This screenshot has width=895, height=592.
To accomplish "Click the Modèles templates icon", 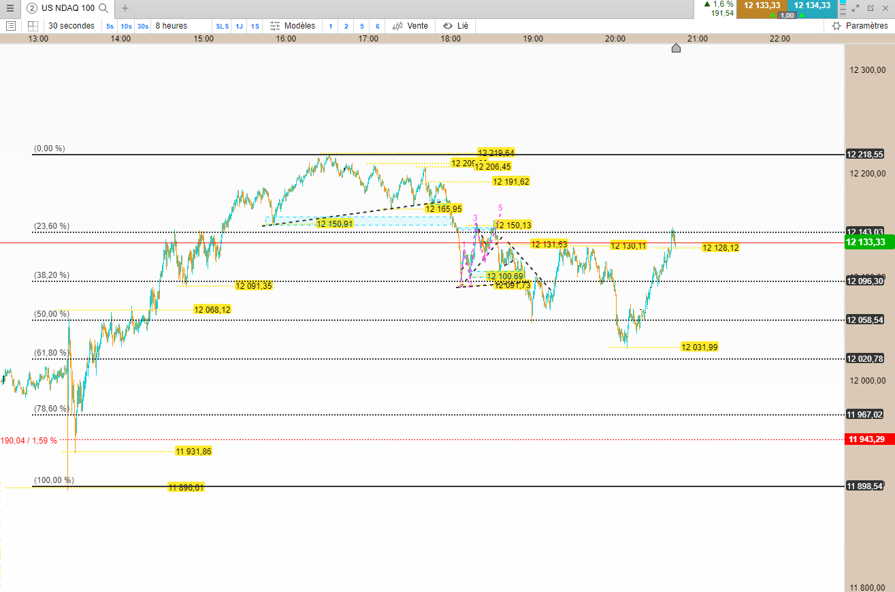I will pyautogui.click(x=275, y=26).
